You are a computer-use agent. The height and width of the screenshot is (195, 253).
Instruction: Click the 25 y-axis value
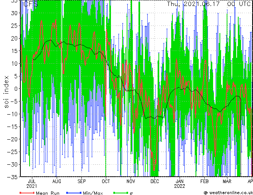[x=14, y=25]
